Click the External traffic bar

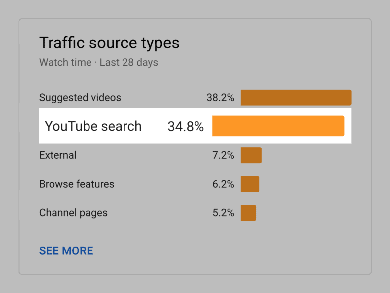(251, 155)
